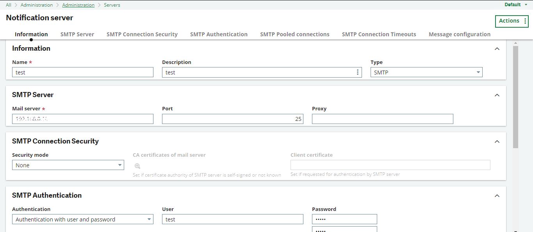Click the Administration breadcrumb link
This screenshot has height=232, width=533.
(x=78, y=5)
